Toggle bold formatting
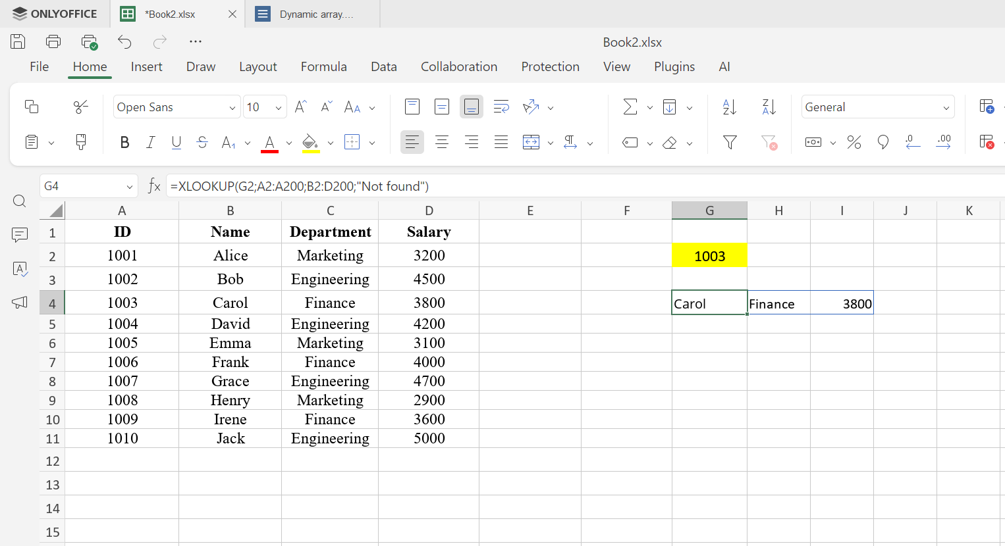This screenshot has height=546, width=1005. tap(124, 142)
